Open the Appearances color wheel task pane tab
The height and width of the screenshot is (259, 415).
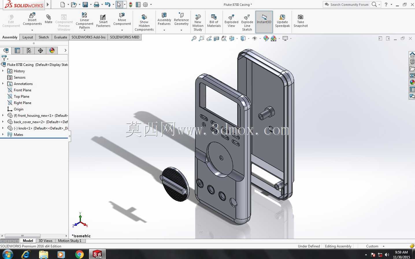pyautogui.click(x=412, y=82)
